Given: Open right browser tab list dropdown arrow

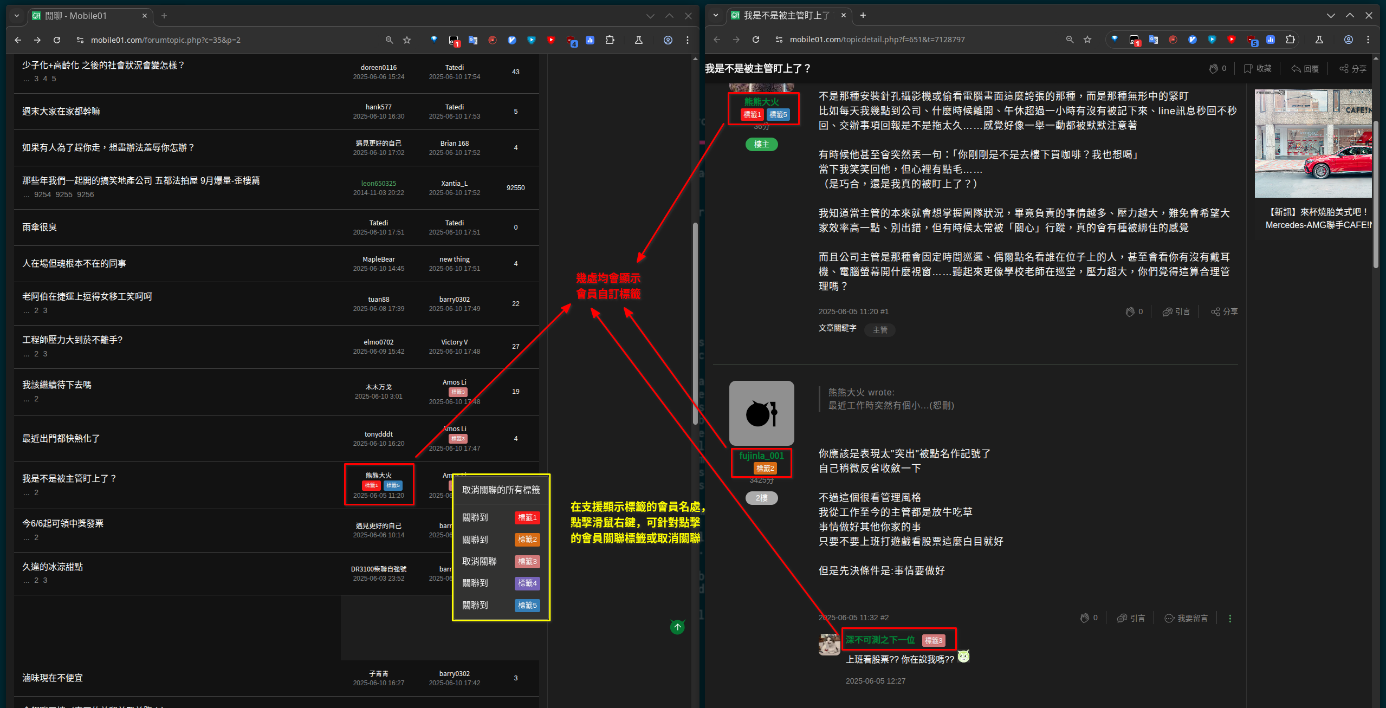Looking at the screenshot, I should [716, 15].
